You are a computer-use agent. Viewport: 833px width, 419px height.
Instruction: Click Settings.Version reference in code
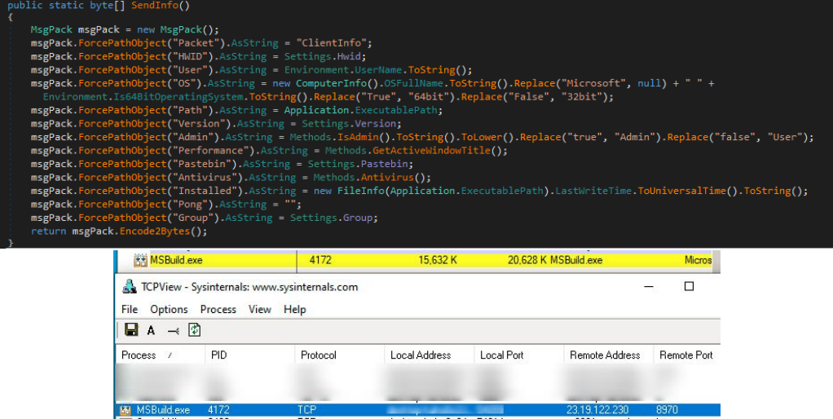(349, 124)
